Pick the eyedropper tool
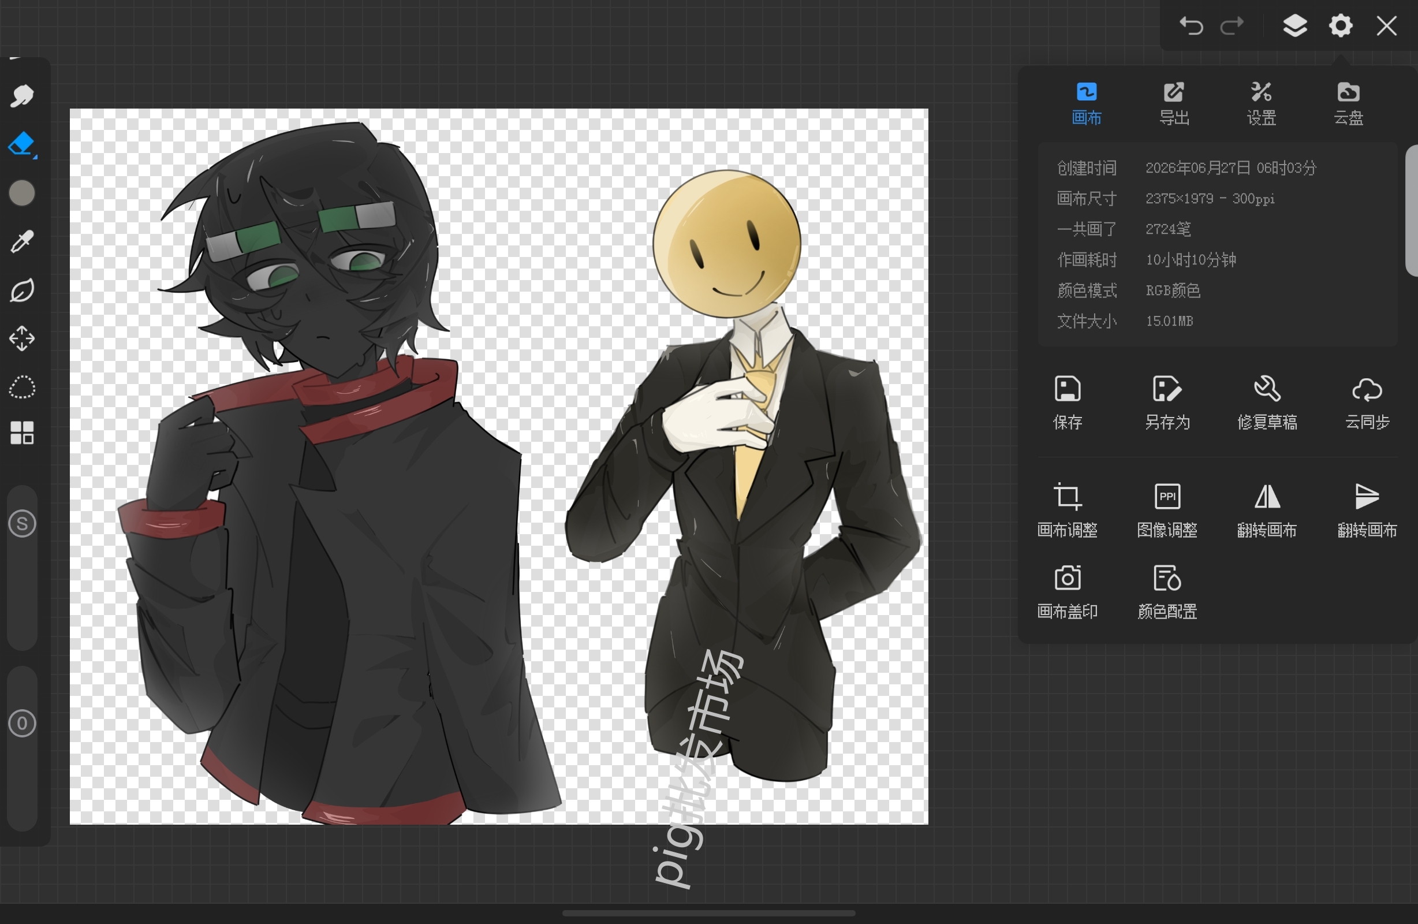1418x924 pixels. [x=22, y=242]
